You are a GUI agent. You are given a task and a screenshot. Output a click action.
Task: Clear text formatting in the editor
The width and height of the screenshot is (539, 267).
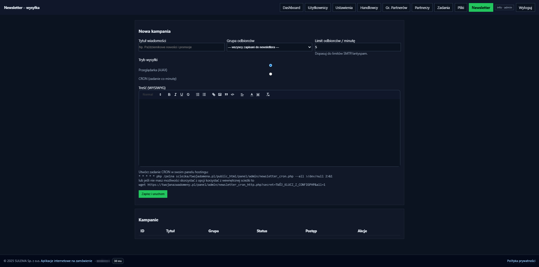pos(268,95)
